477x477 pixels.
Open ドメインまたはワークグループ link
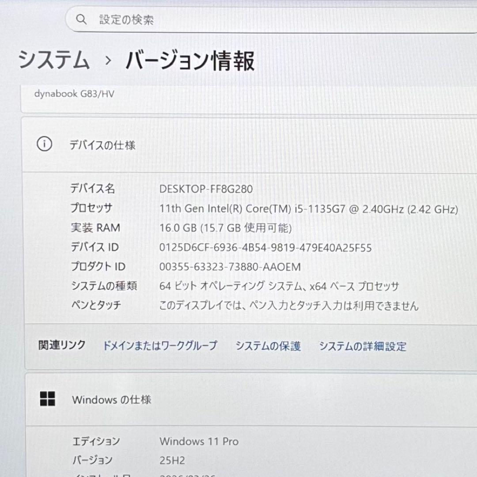pos(160,345)
